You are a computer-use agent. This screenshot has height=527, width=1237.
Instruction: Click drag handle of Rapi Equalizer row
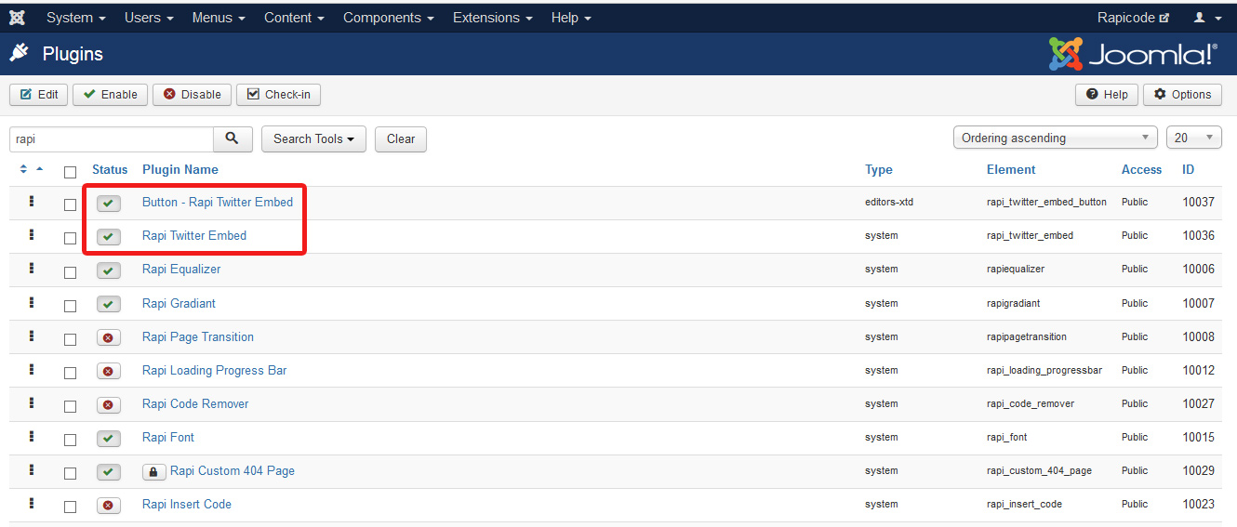pos(31,269)
